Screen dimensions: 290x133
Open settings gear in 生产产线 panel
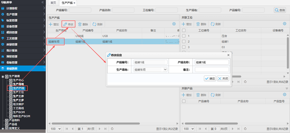point(174,24)
